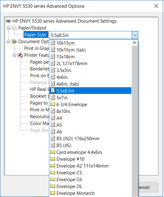Select the HP Real Life setting row
164x197 pixels.
40,89
